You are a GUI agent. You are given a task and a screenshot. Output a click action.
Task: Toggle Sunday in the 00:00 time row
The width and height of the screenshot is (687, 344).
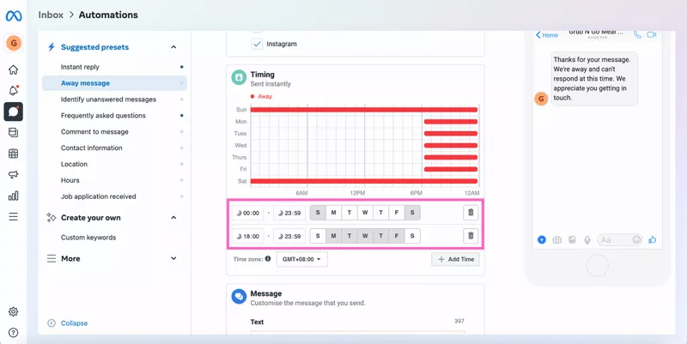[x=318, y=213]
